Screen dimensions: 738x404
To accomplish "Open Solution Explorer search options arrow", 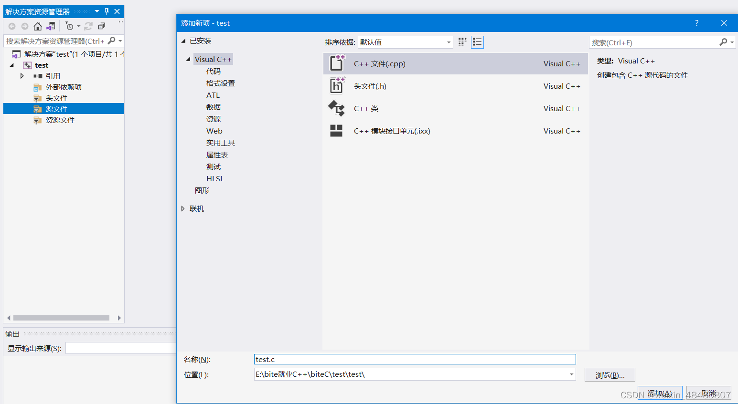I will pyautogui.click(x=120, y=41).
